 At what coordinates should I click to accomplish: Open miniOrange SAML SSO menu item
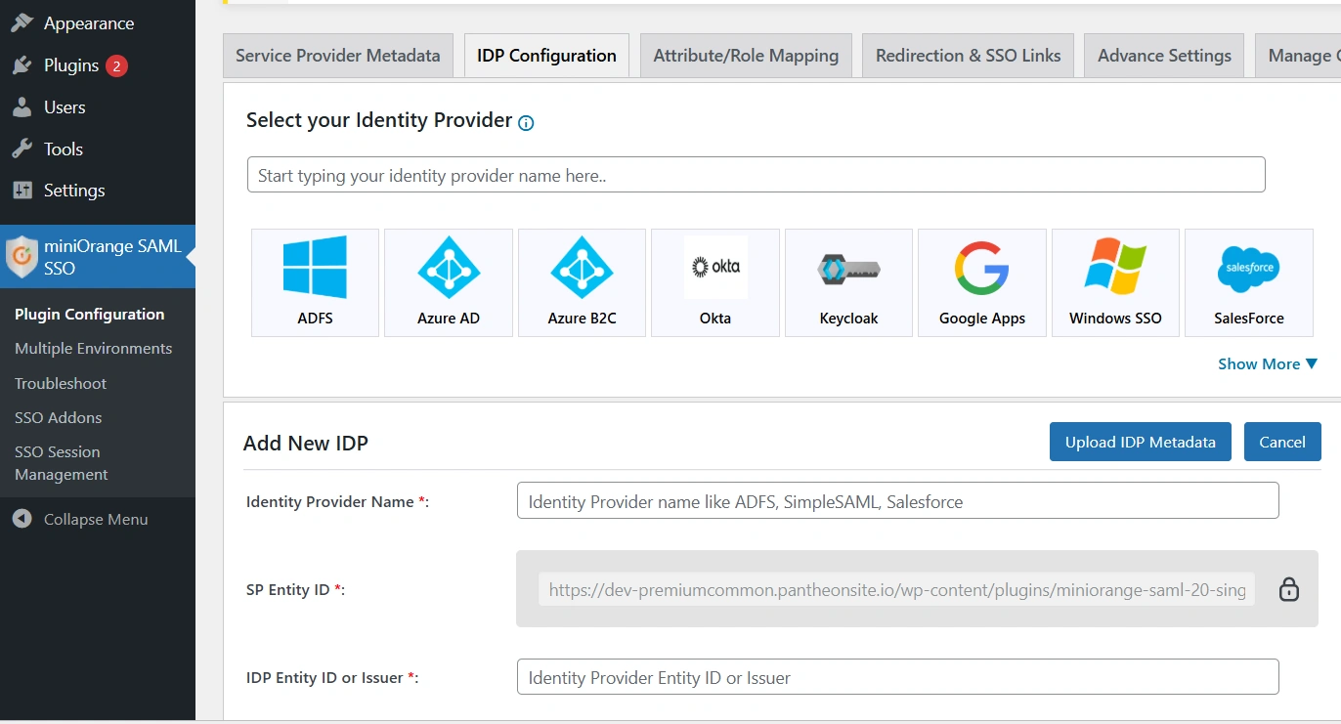(98, 257)
